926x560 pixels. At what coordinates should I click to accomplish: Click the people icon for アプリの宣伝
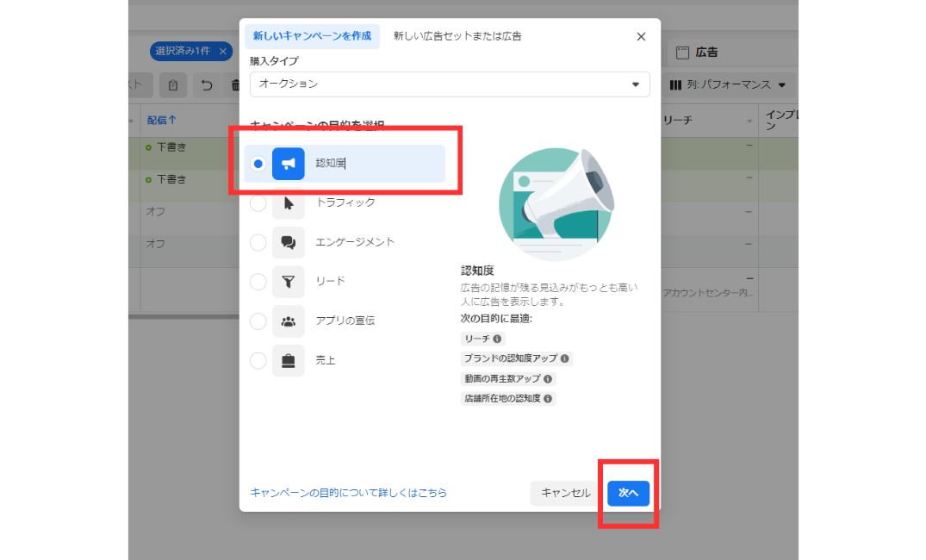pos(288,321)
